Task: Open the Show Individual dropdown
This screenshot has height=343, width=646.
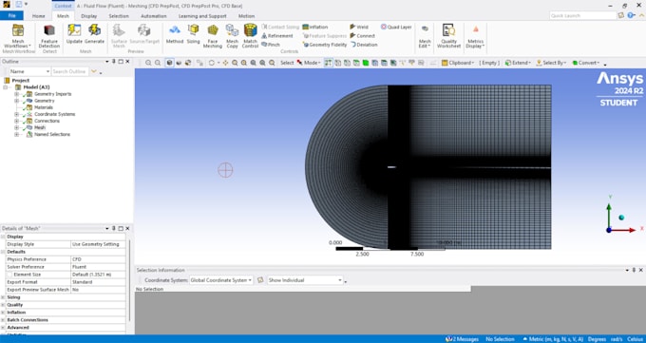Action: 305,280
